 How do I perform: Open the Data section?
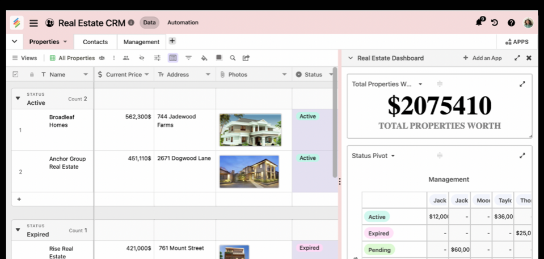click(x=149, y=23)
